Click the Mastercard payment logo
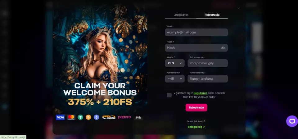298x139 pixels. click(71, 117)
